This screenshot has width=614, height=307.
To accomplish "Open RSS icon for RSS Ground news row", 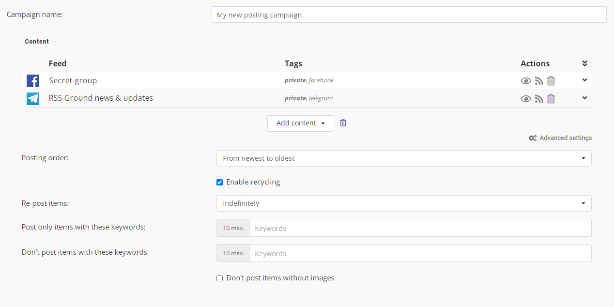I will click(539, 99).
